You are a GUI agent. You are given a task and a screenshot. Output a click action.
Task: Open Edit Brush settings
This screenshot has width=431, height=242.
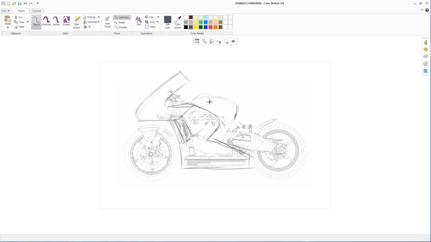pos(77,22)
